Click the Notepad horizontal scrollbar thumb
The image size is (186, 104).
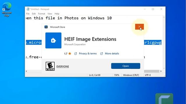[151, 71]
